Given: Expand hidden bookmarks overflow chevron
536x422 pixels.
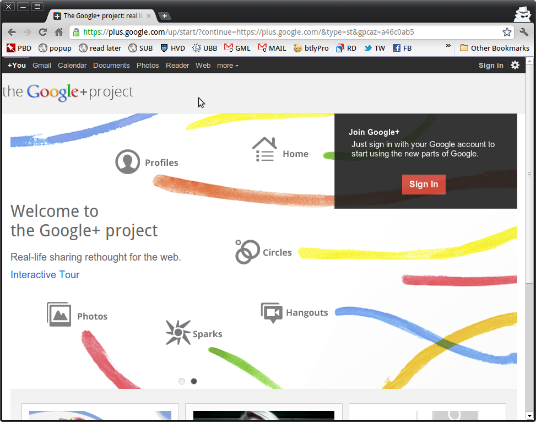Looking at the screenshot, I should point(448,46).
